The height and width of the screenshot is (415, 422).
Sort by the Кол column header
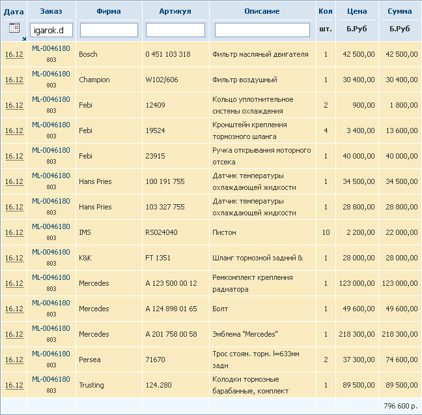tap(326, 11)
